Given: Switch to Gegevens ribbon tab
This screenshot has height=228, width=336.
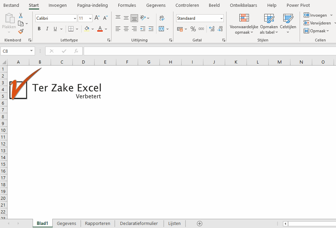Looking at the screenshot, I should [156, 5].
